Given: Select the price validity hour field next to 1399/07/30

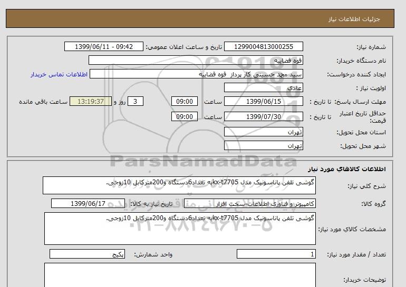Looking at the screenshot, I should pyautogui.click(x=185, y=116).
